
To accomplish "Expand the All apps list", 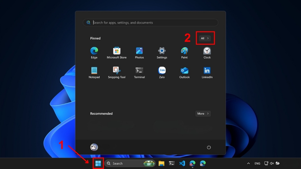I will pos(205,38).
